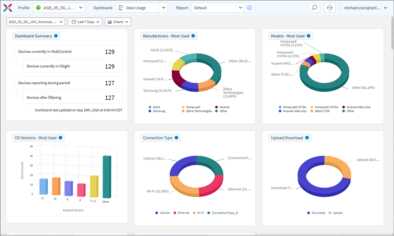The width and height of the screenshot is (394, 236).
Task: Click the Models - Most Used info icon
Action: (309, 36)
